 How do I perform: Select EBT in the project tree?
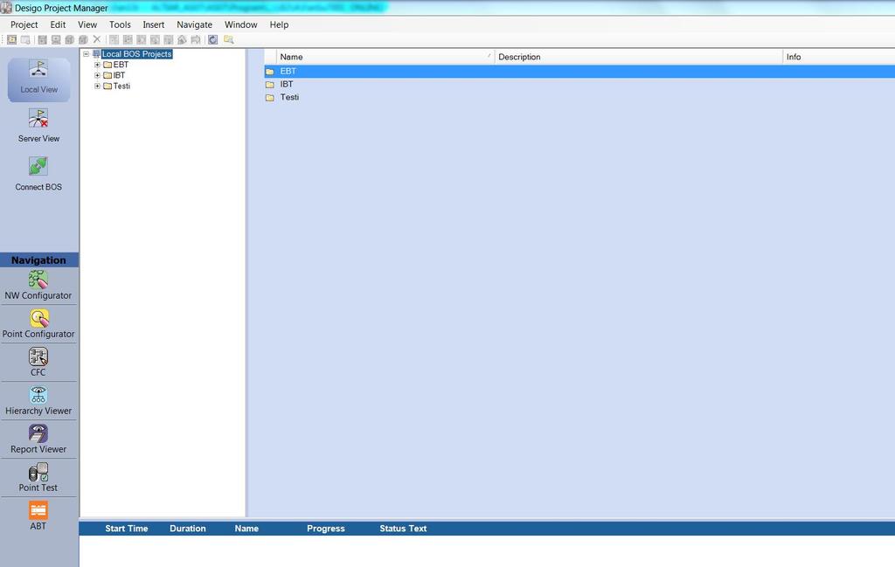point(121,65)
